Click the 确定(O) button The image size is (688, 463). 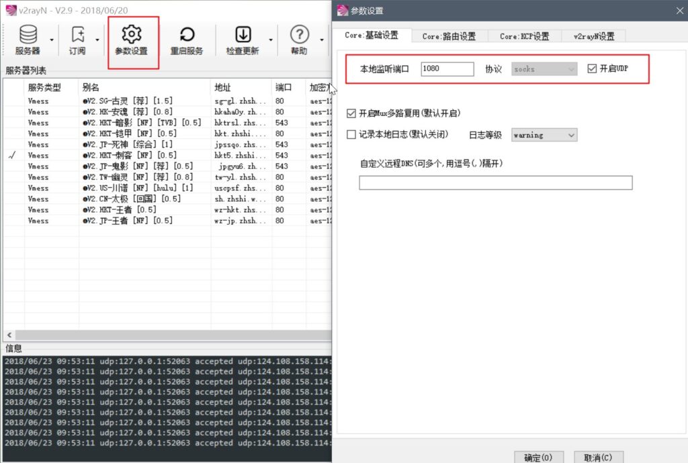[x=538, y=458]
